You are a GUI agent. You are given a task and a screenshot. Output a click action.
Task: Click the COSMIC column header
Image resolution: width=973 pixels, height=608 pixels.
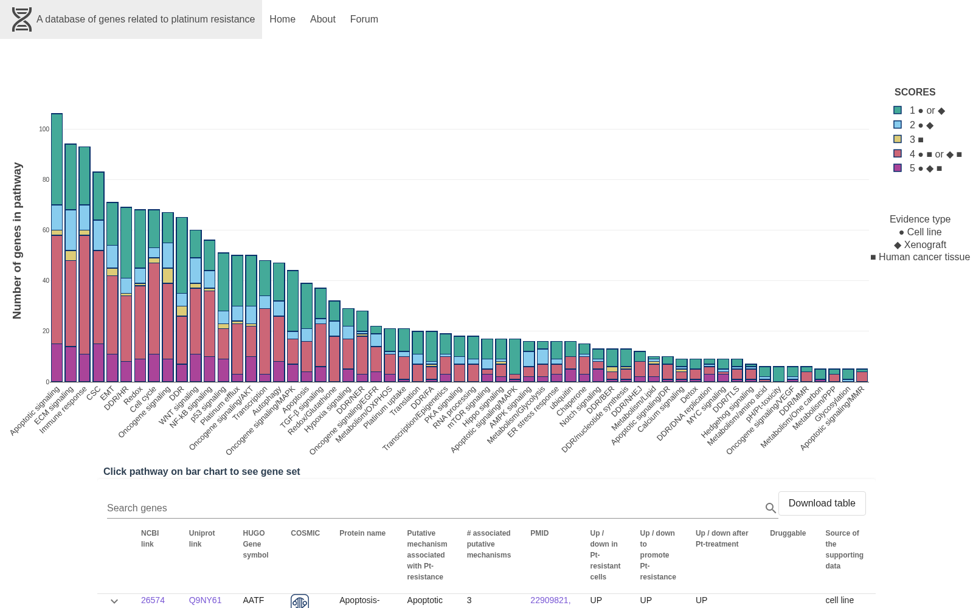tap(305, 533)
